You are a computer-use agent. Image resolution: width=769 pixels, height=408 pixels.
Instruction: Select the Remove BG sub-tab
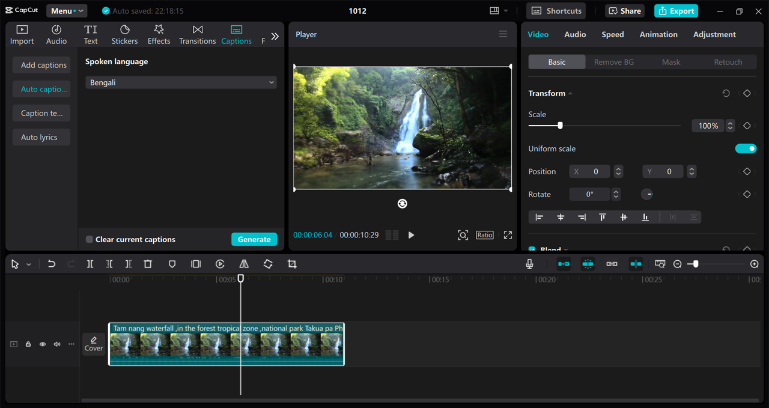(614, 62)
